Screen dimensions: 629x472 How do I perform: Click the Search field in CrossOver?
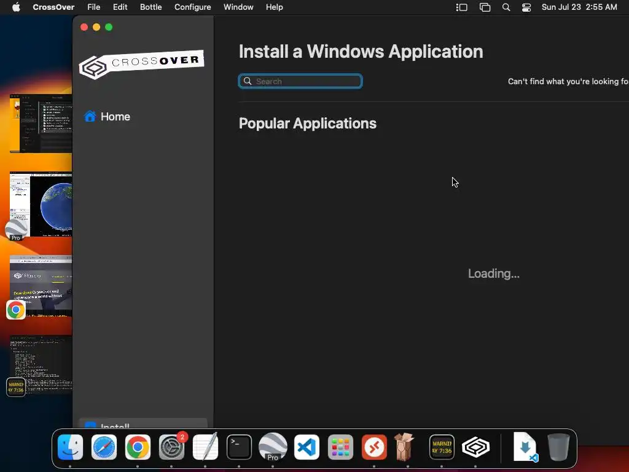(x=300, y=81)
